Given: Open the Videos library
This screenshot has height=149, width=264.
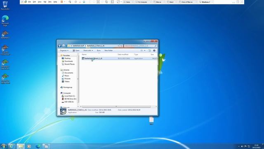Looking at the screenshot, I should pos(66,82).
